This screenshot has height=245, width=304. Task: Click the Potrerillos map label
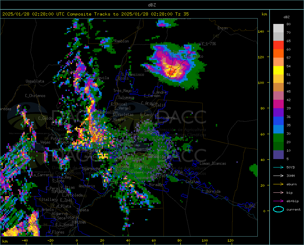[x=62, y=139]
